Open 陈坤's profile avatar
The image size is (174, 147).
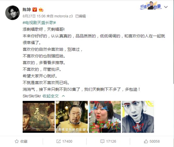coord(13,13)
